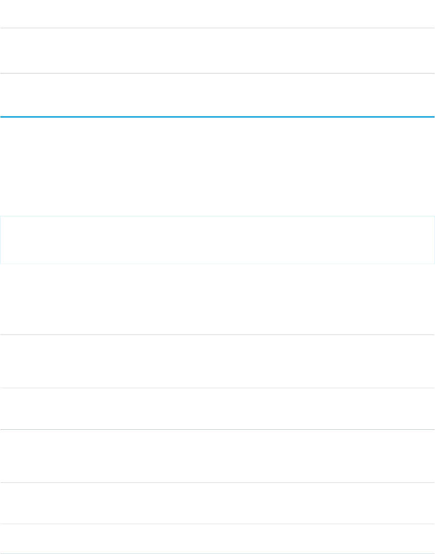Click the third gray divider below the bordered box
The height and width of the screenshot is (554, 435).
[x=217, y=430]
